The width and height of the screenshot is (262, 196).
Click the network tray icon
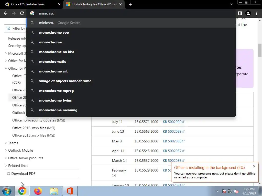(230, 191)
